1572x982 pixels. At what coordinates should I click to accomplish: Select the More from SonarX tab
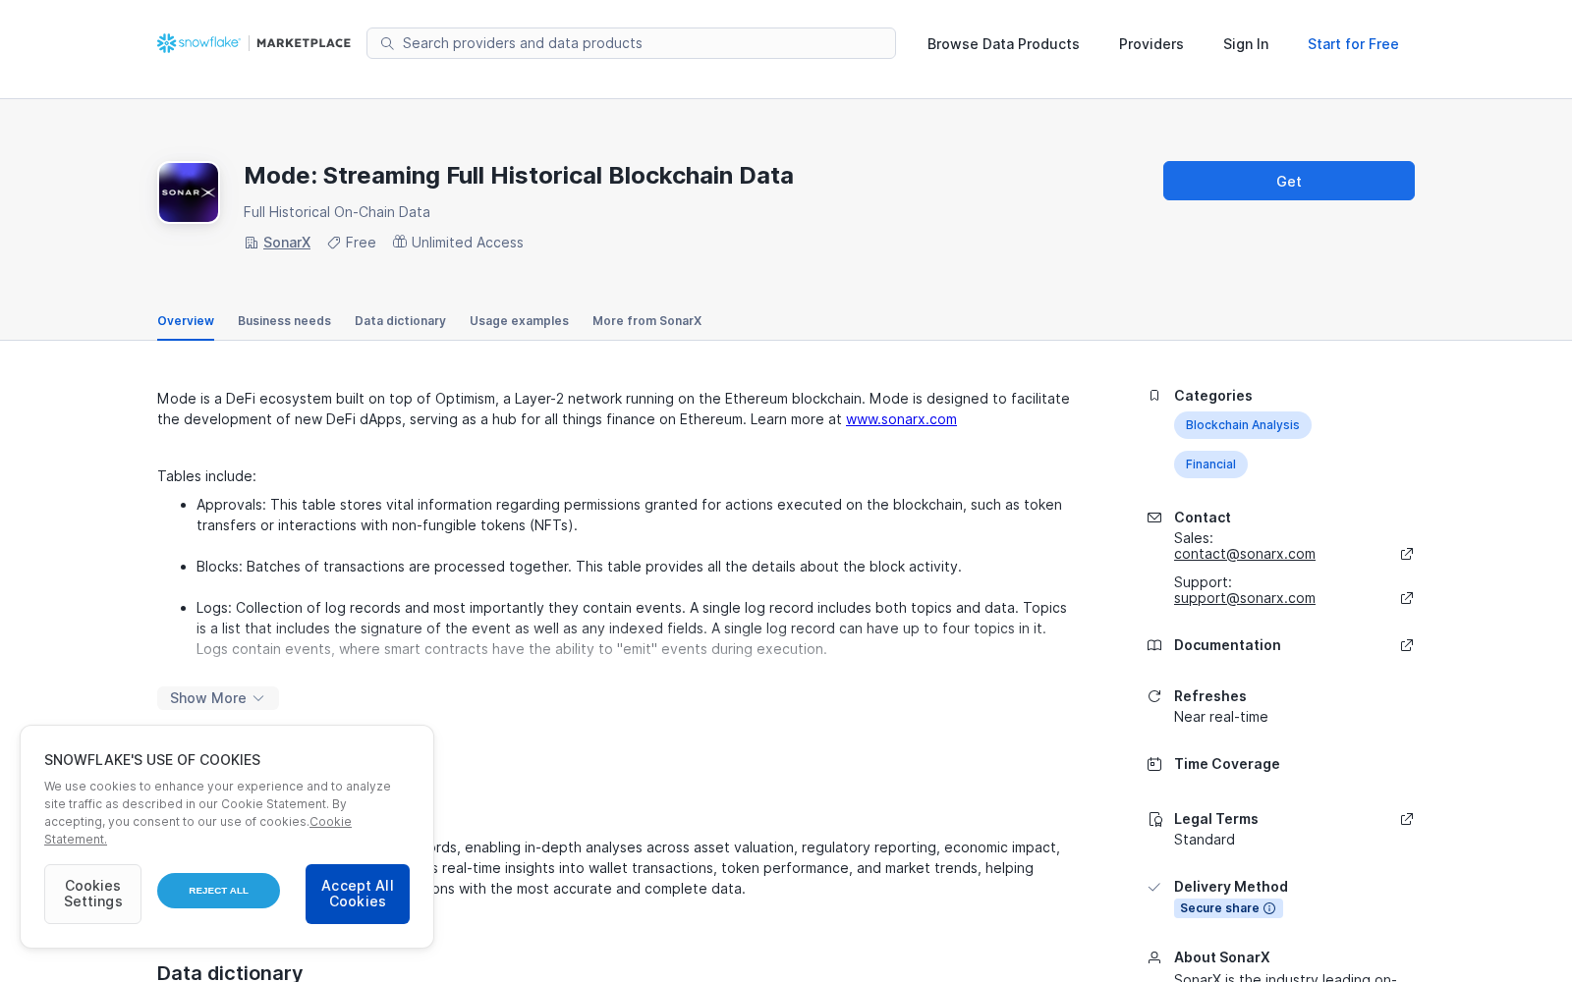(x=646, y=321)
